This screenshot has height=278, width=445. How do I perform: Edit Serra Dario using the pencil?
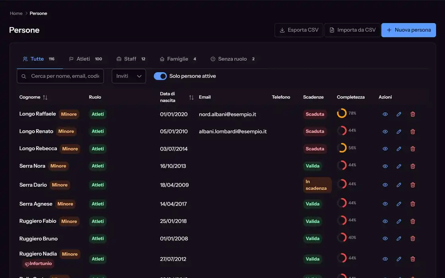(x=399, y=185)
